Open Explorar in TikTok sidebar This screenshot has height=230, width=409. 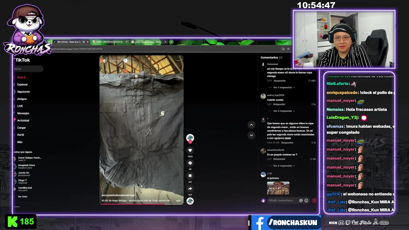tap(22, 85)
